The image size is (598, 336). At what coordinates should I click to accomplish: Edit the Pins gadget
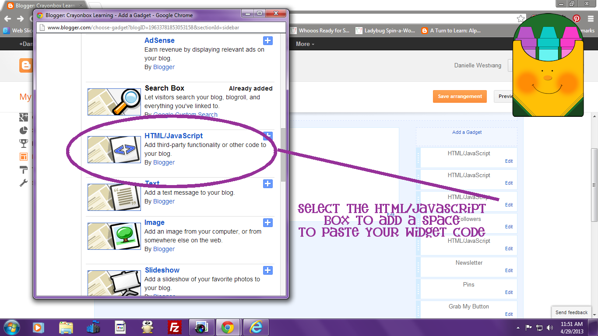(509, 292)
